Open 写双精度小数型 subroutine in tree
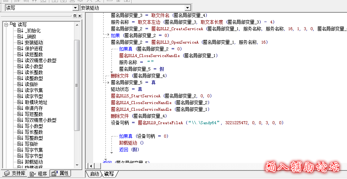This screenshot has width=347, height=179. pos(40,120)
